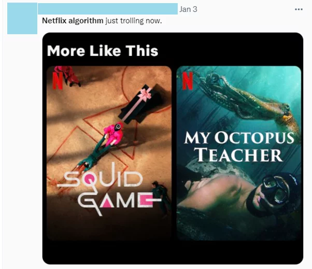Screen dimensions: 312x269
Task: Click the pink bow on the coffin
Action: click(x=146, y=94)
